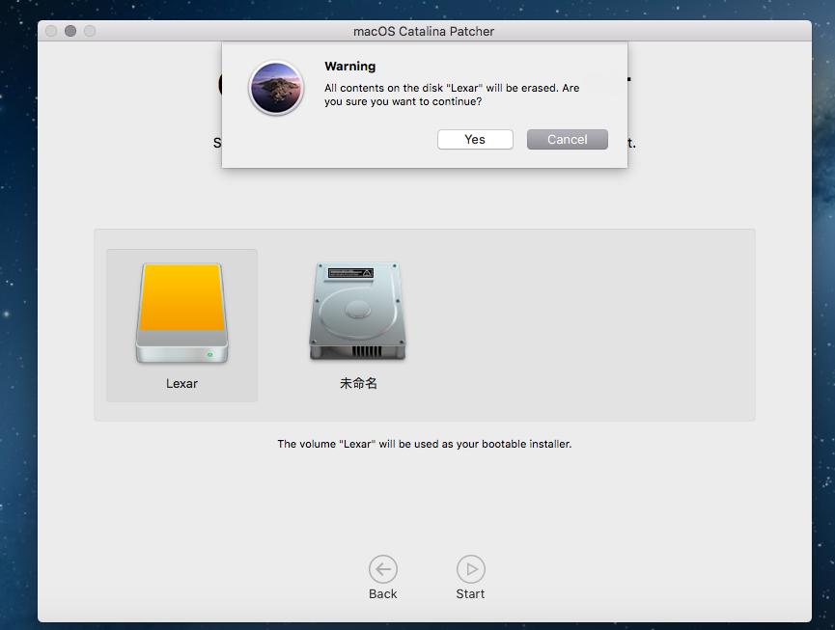
Task: Click the Back circular arrow icon
Action: pos(383,569)
